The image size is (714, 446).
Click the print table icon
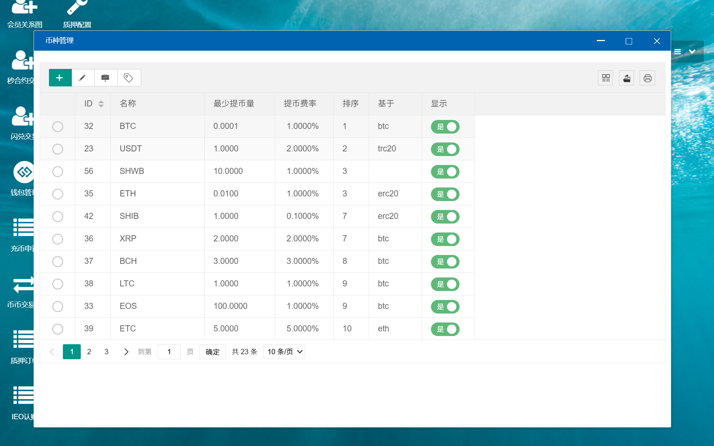pyautogui.click(x=647, y=78)
